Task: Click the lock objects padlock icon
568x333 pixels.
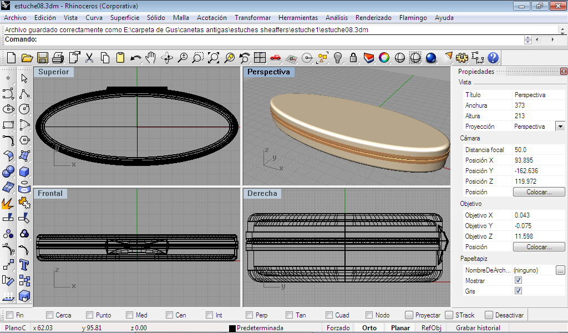Action: [x=352, y=58]
